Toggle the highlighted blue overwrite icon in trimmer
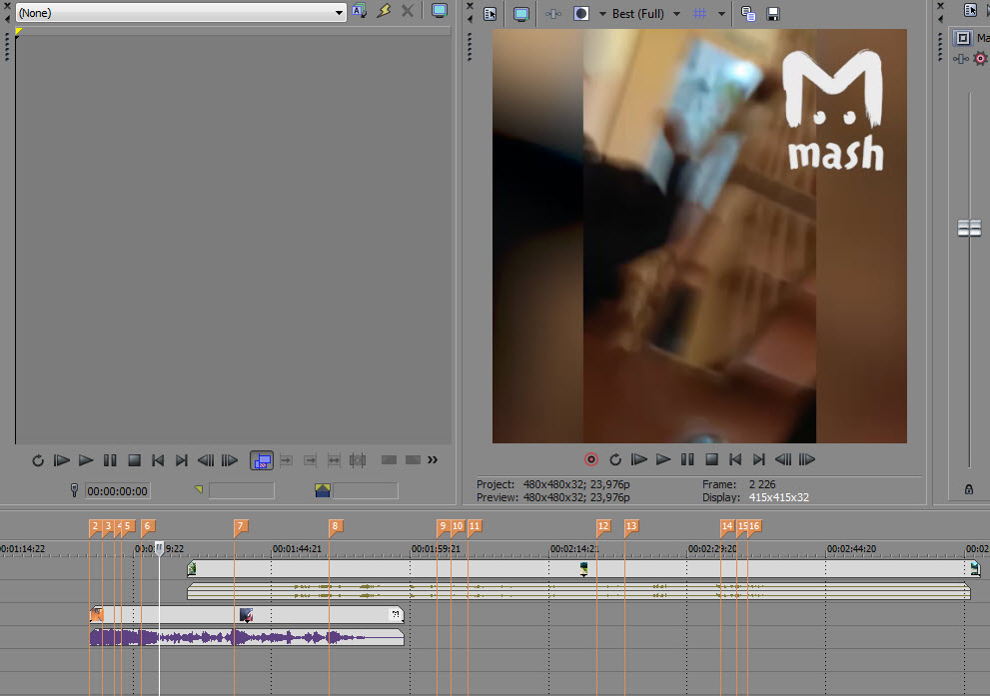 pyautogui.click(x=262, y=460)
